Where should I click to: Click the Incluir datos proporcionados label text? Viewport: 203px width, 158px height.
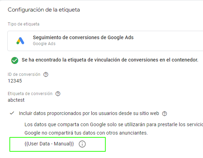(89, 113)
